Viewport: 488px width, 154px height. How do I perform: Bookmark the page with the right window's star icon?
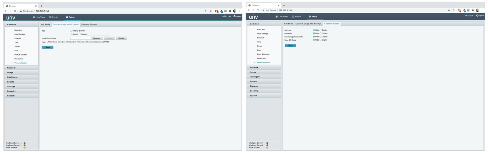coord(453,10)
